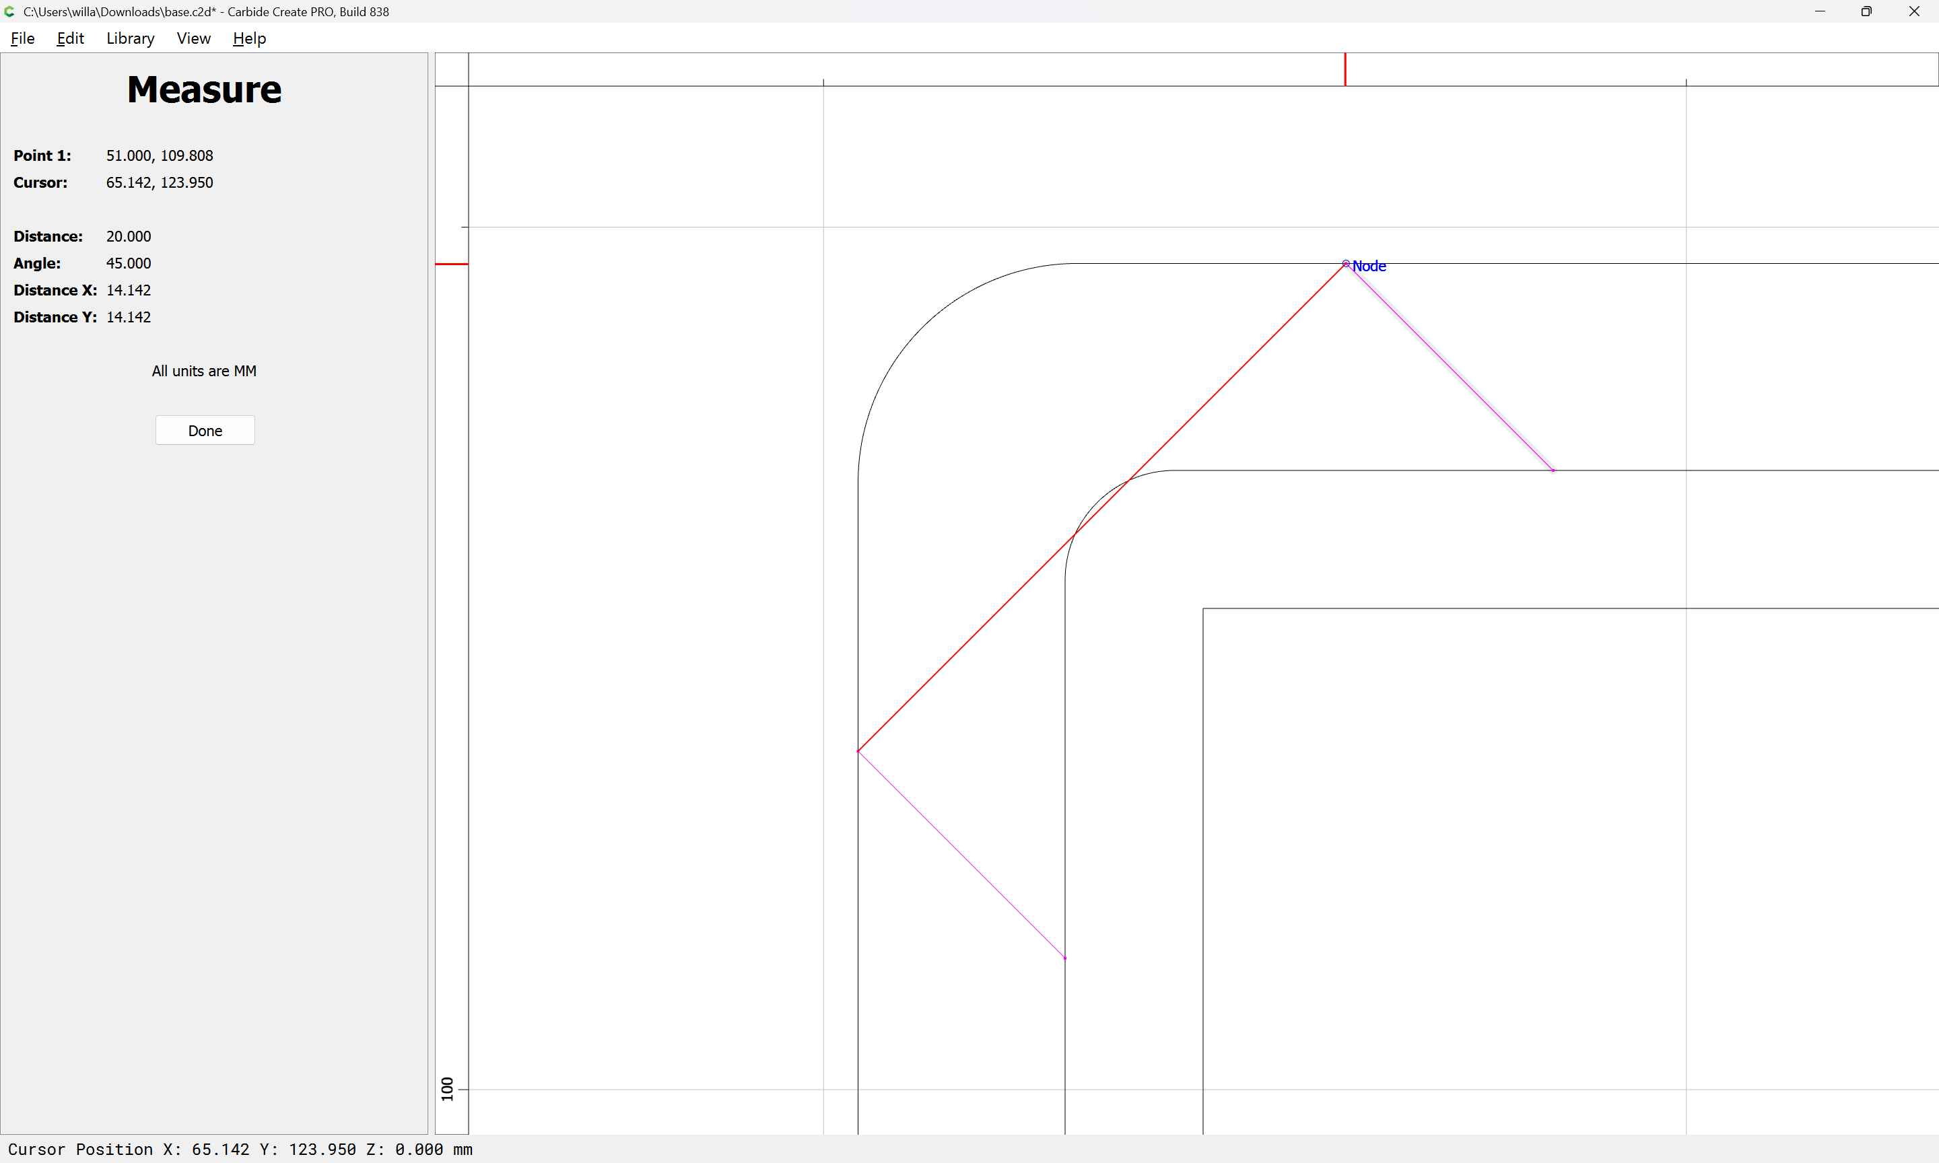Click the red measure line's lower-left endpoint
This screenshot has width=1939, height=1163.
[x=858, y=751]
